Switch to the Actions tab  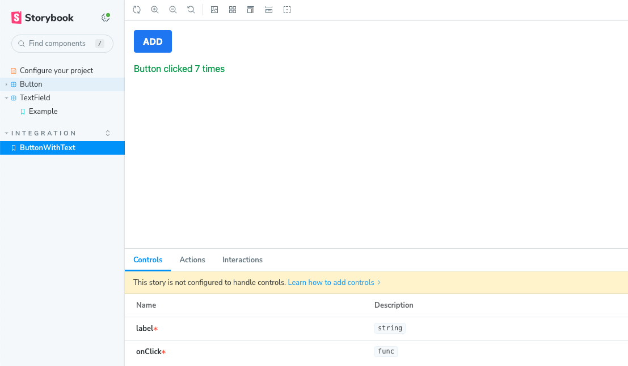point(192,259)
